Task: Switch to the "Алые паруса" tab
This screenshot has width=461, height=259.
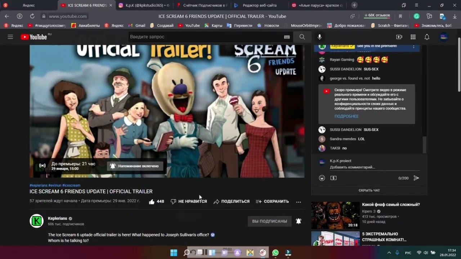Action: pos(317,5)
